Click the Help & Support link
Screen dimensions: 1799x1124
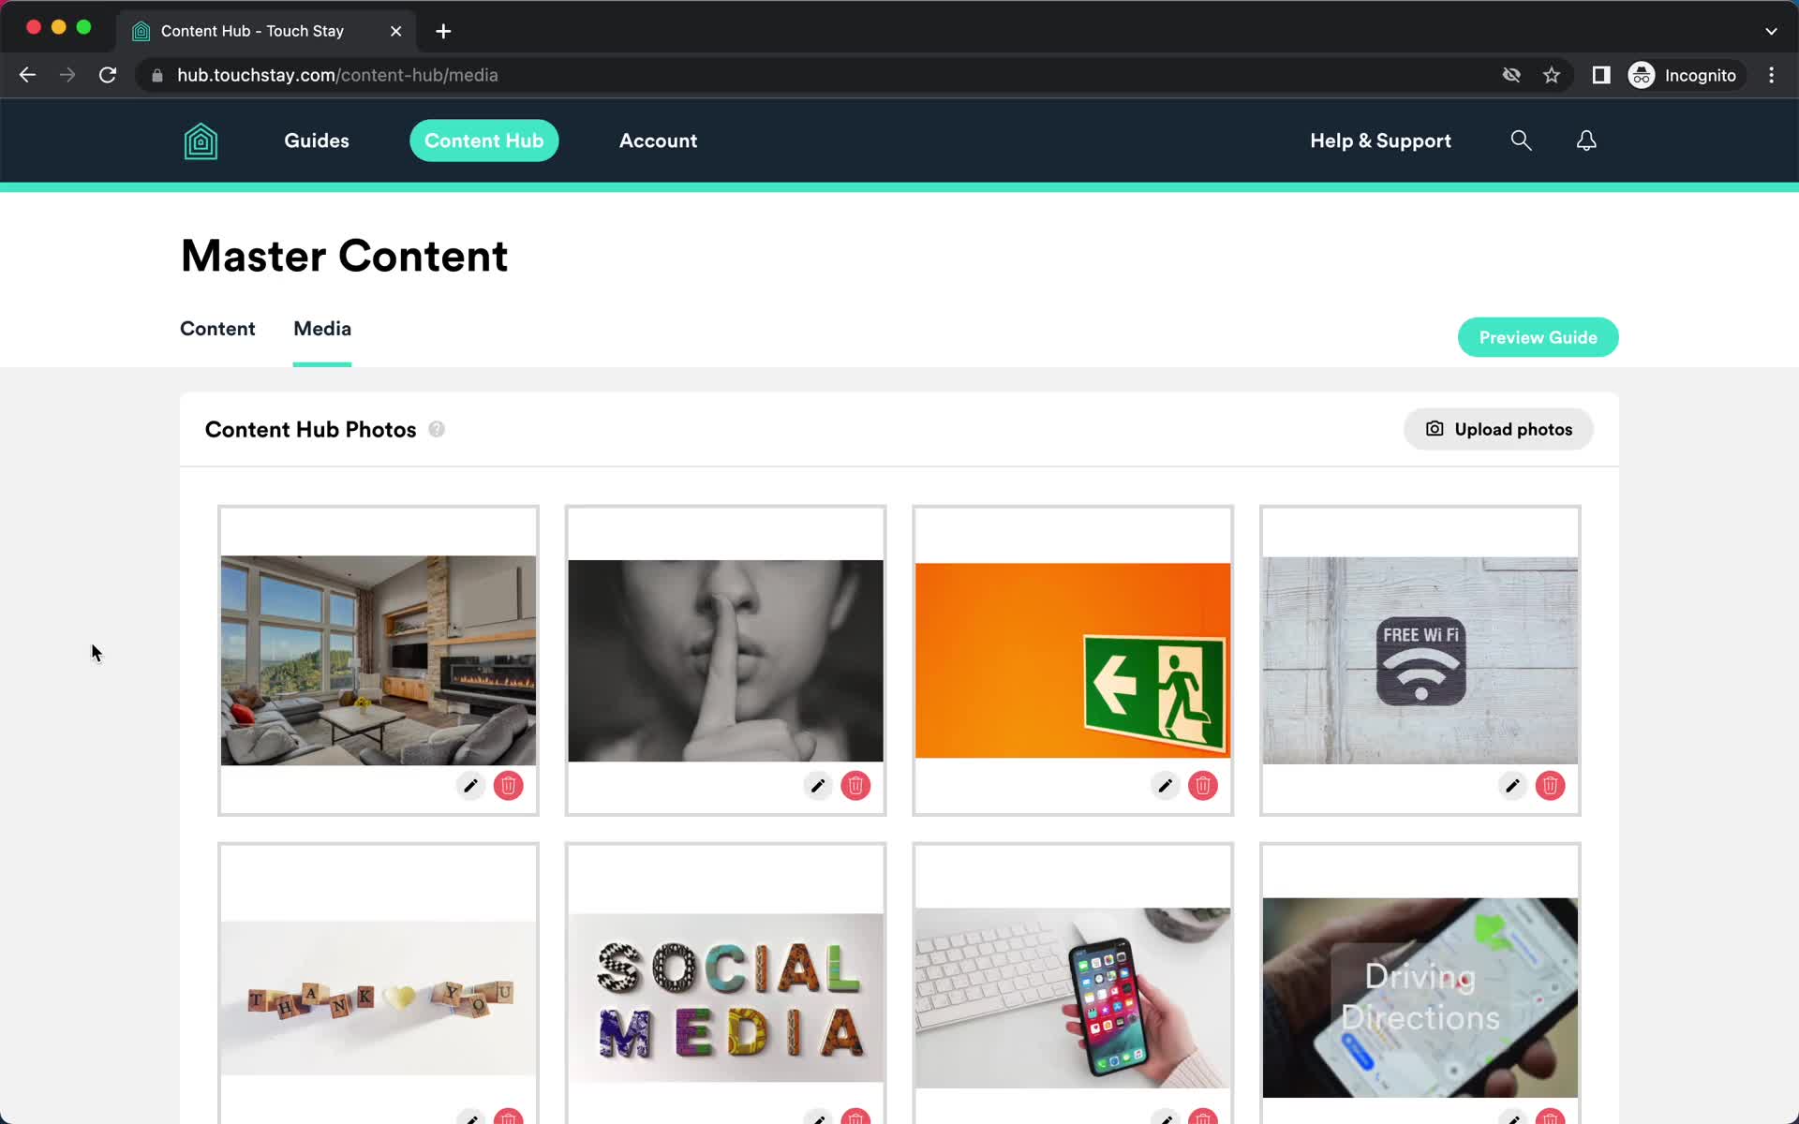[x=1379, y=140]
